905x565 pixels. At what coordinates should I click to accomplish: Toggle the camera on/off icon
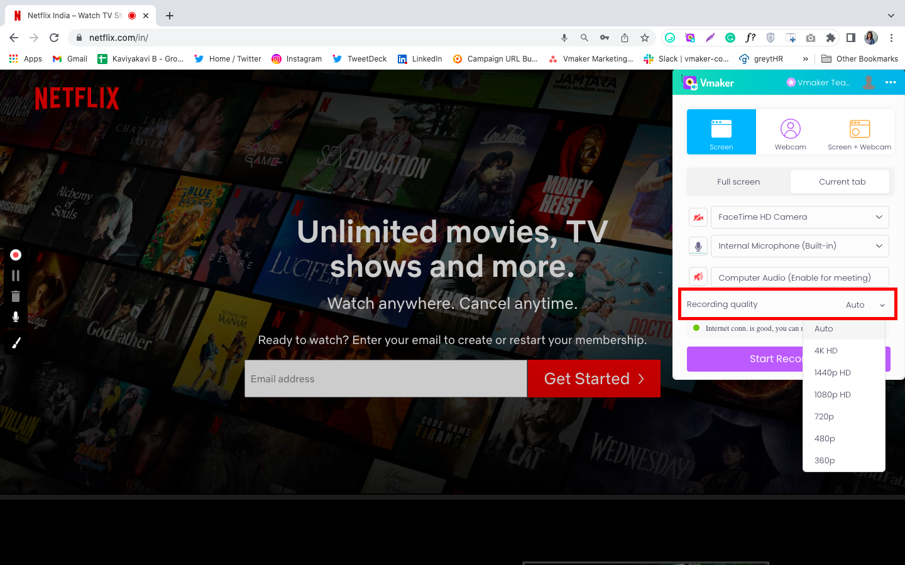coord(698,217)
